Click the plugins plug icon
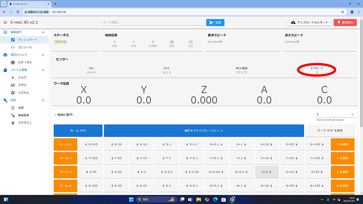Screen dimensions: 363x204 tap(13, 123)
